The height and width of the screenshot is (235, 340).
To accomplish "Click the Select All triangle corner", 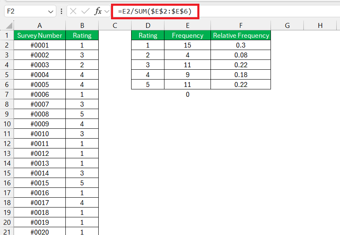I will 9,26.
